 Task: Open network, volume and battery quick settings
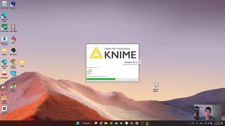pos(208,123)
